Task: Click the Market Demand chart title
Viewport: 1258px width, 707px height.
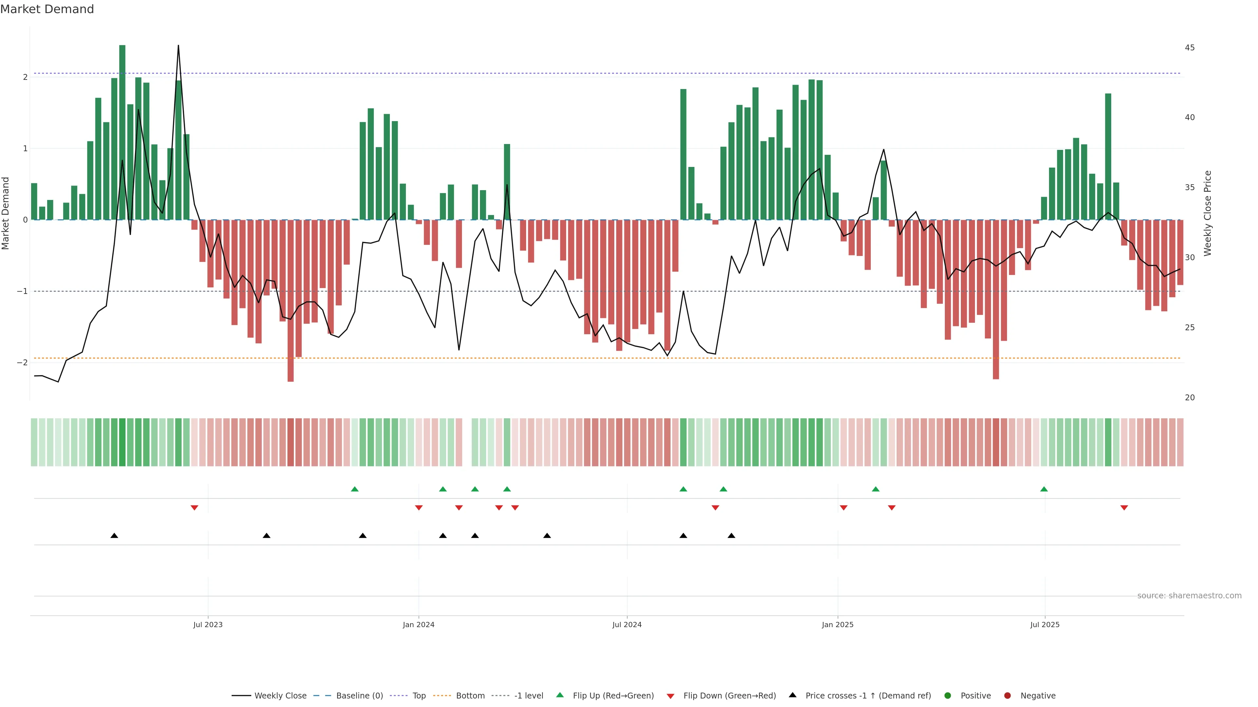Action: point(47,9)
